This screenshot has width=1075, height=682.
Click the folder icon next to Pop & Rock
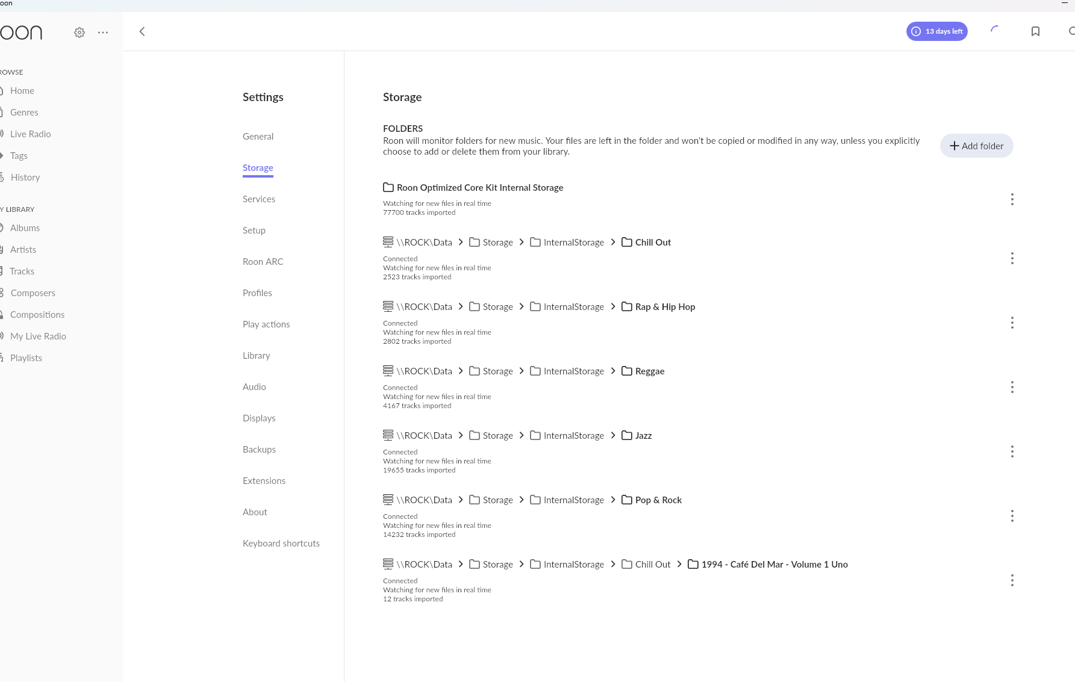click(627, 500)
